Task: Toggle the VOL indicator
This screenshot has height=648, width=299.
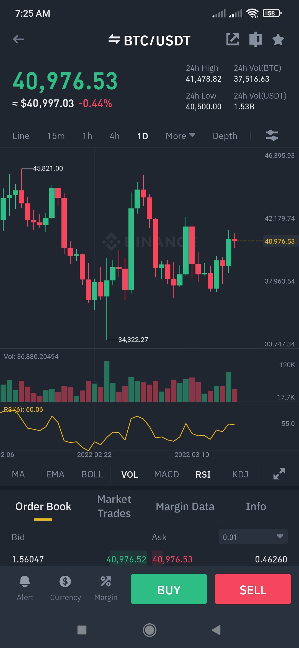Action: coord(130,474)
